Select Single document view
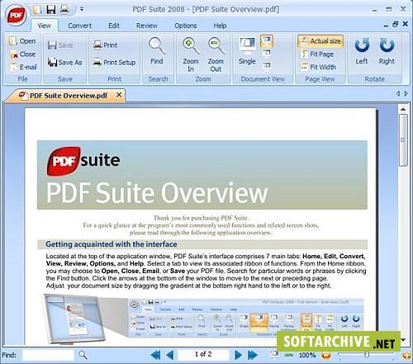This screenshot has height=364, width=413. (247, 51)
